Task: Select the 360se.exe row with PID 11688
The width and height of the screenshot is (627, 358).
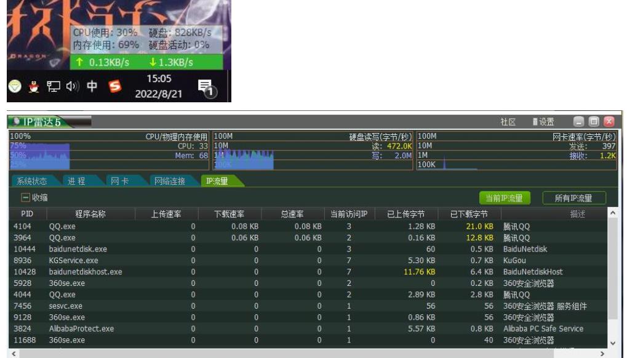Action: [x=308, y=340]
